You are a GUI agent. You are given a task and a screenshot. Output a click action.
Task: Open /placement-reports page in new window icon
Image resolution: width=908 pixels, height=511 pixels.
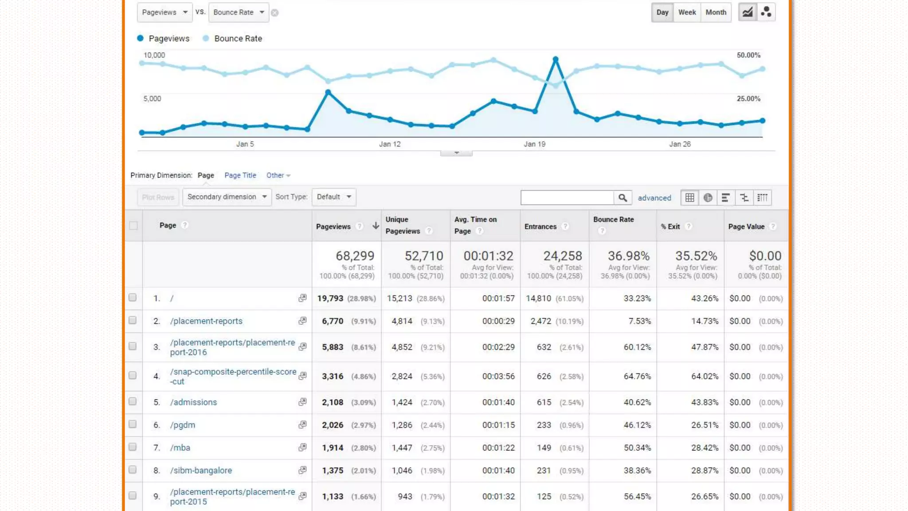(x=302, y=321)
